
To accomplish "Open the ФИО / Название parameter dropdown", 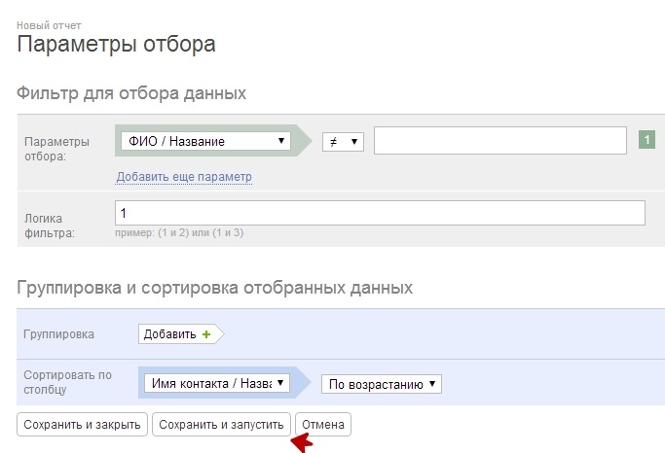I will [x=206, y=141].
